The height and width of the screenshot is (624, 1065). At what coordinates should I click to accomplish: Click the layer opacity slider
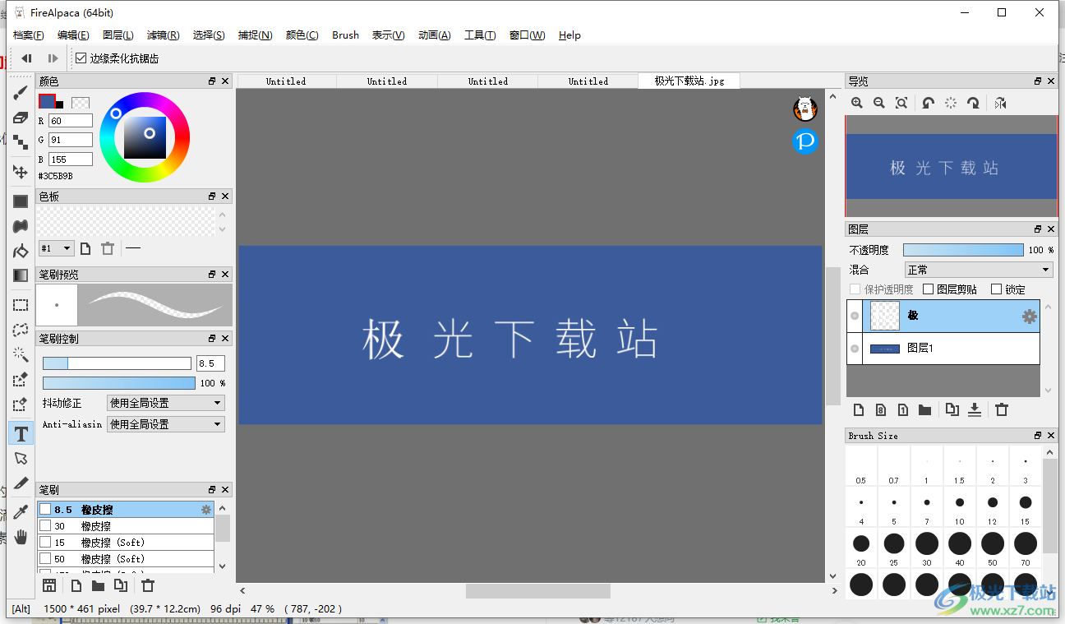tap(963, 250)
